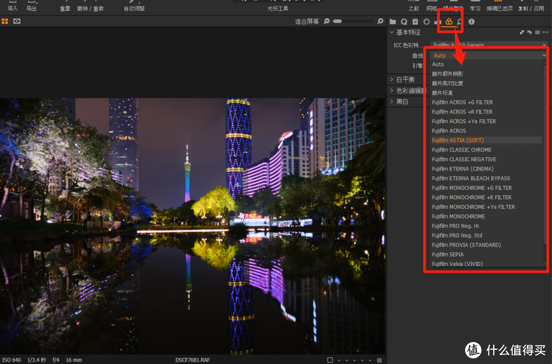Click the info metadata tool tab icon
This screenshot has width=552, height=364.
[x=471, y=21]
